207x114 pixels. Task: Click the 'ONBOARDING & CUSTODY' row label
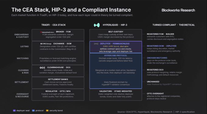(21, 36)
